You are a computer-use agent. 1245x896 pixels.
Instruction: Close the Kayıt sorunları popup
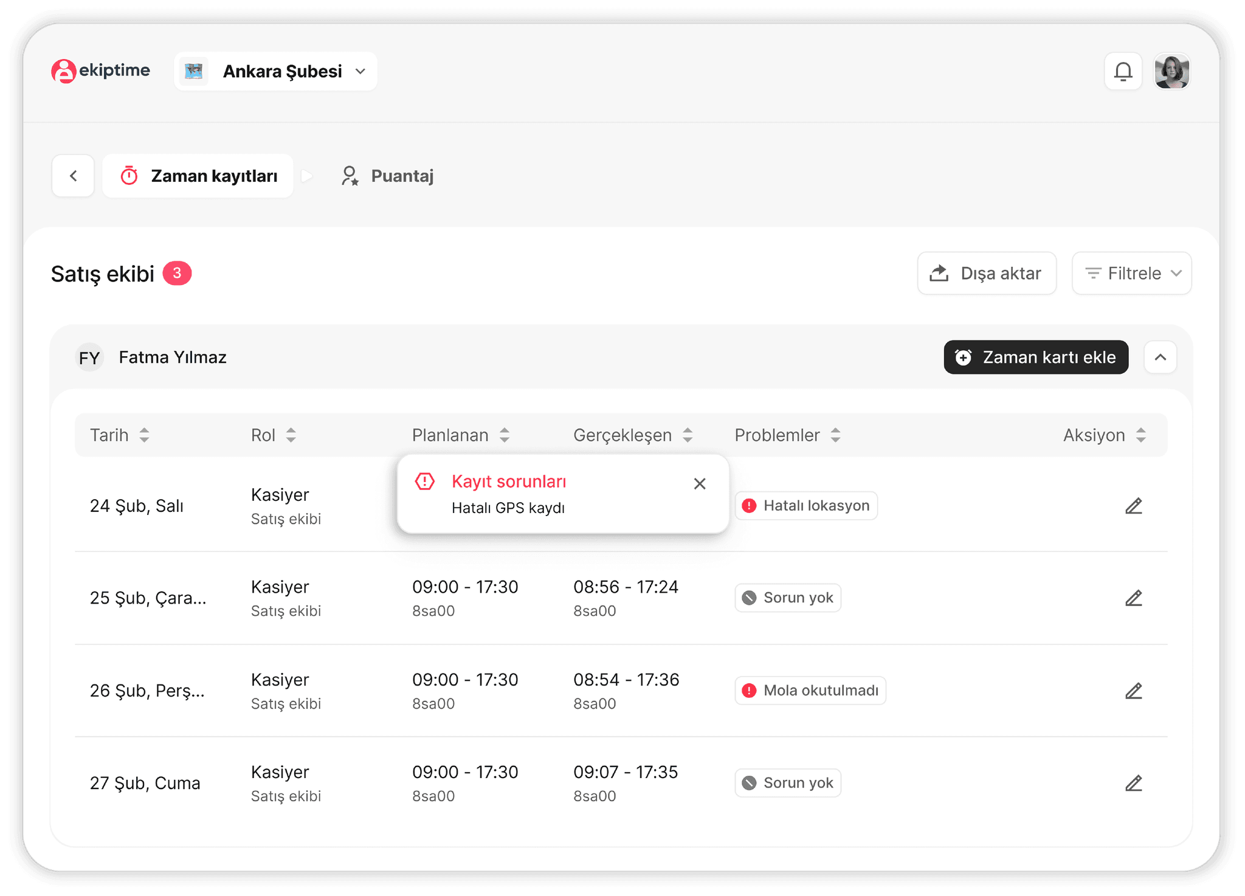[699, 483]
